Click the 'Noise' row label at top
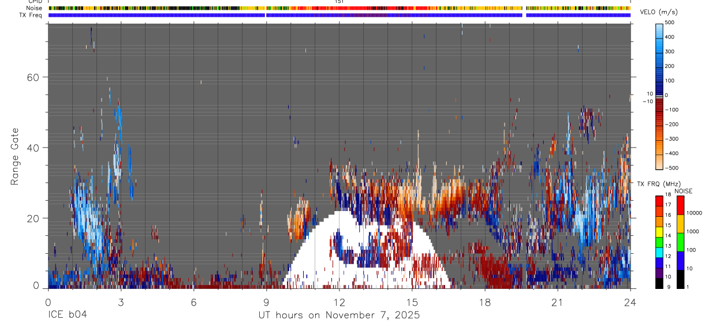 (x=35, y=8)
